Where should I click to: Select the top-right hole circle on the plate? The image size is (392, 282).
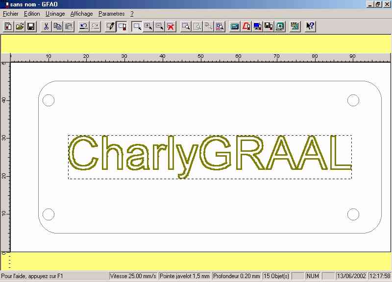tap(353, 100)
